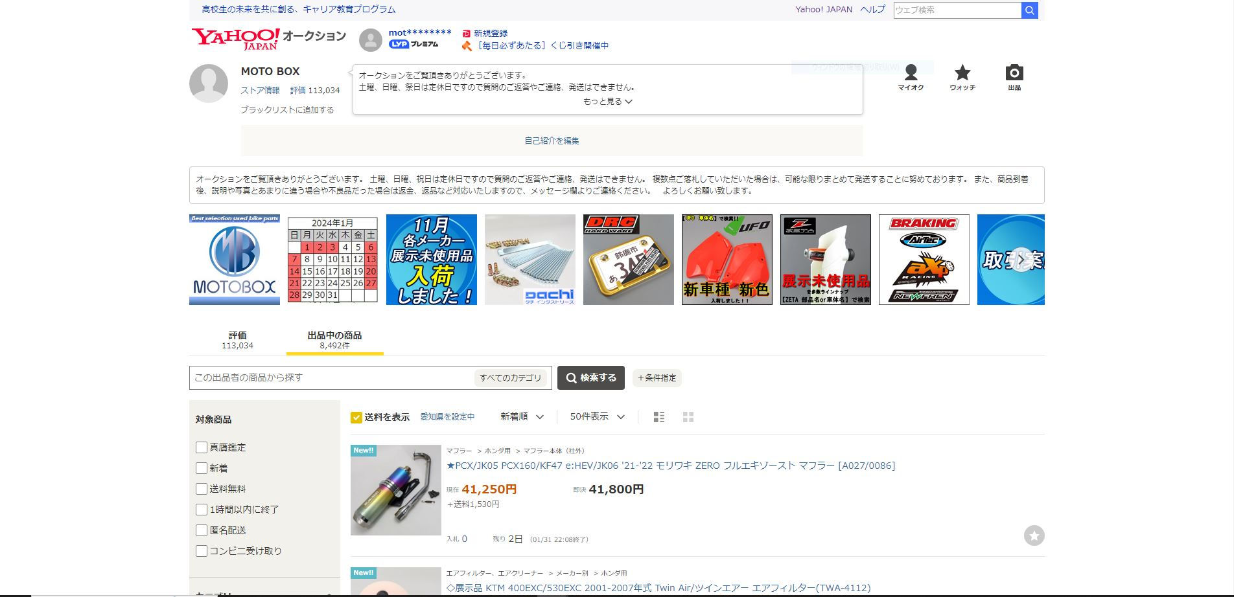Viewport: 1234px width, 597px height.
Task: Enable the 匿名配送 filter checkbox
Action: tap(202, 530)
